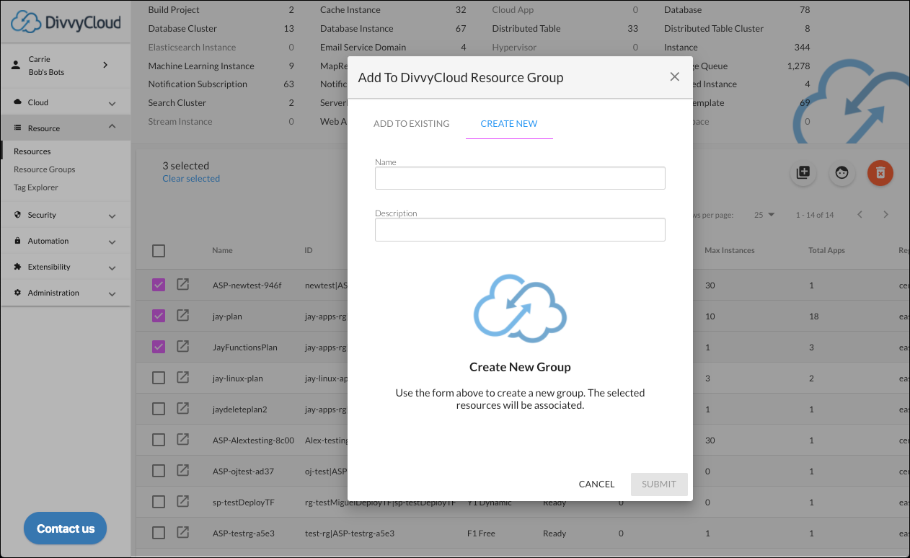Open JayFunctionsPlan details via launch icon

point(183,346)
